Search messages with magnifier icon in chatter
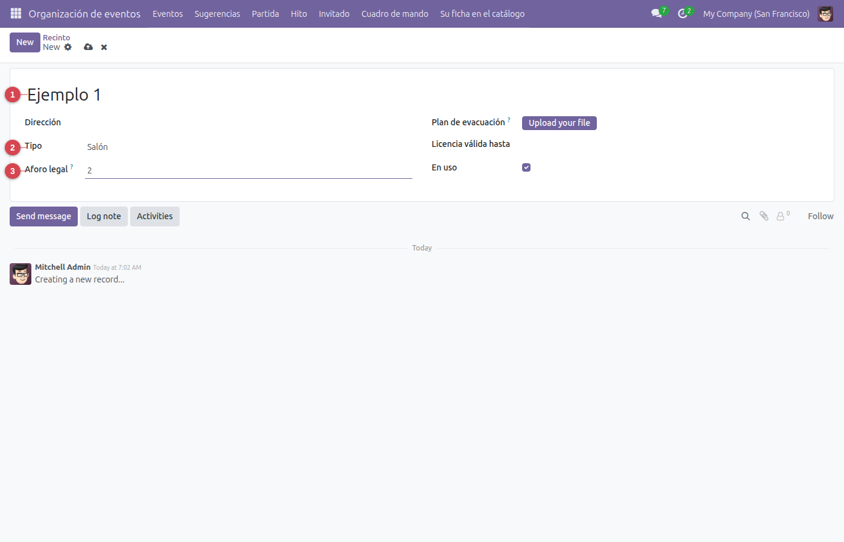 coord(746,216)
